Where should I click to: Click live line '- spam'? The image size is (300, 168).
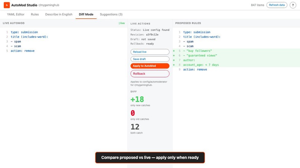tap(16, 42)
